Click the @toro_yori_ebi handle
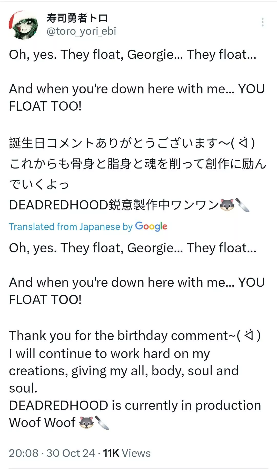Viewport: 277px width, 469px height. (x=81, y=31)
